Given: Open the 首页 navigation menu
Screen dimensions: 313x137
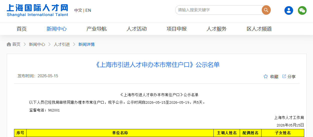Looking at the screenshot, I should tap(21, 29).
